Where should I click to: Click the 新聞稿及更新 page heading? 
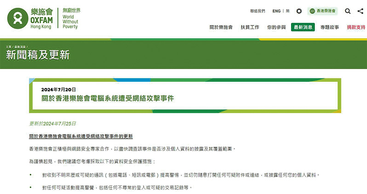[x=38, y=55]
